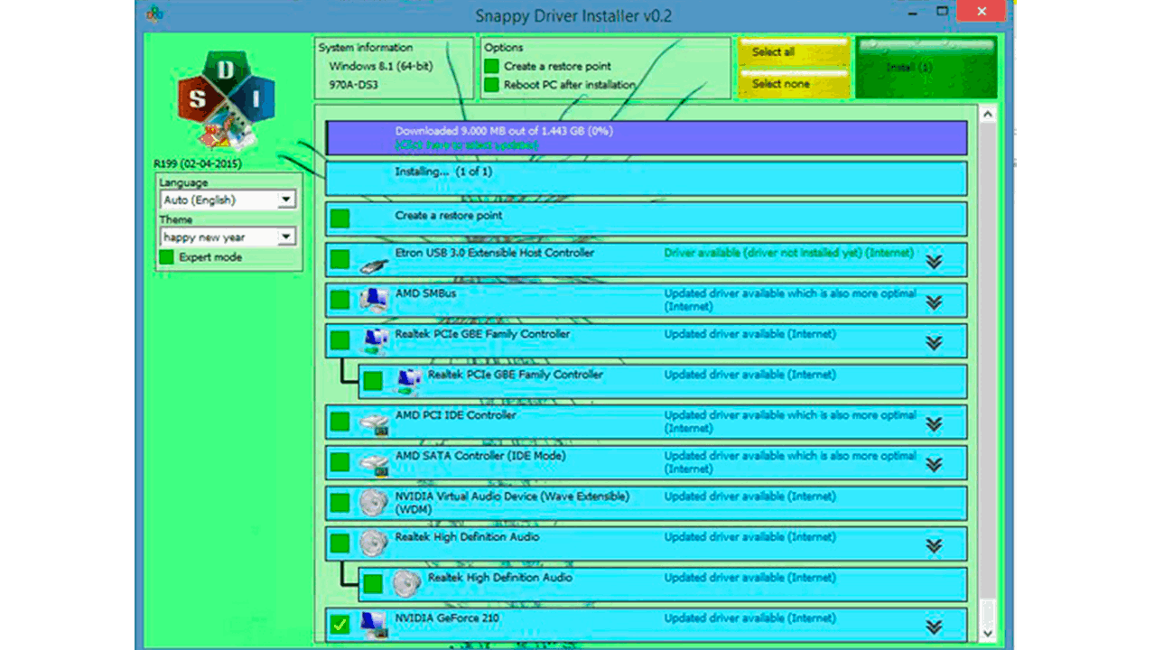Screen dimensions: 1154x650
Task: Click the Installing... (1 of 1) progress row
Action: click(647, 178)
